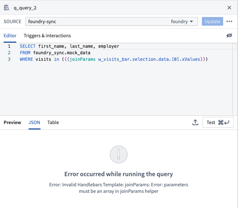
Task: Select the JSON preview tab
Action: coord(34,122)
